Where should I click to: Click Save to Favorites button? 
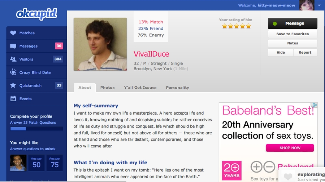coord(292,34)
